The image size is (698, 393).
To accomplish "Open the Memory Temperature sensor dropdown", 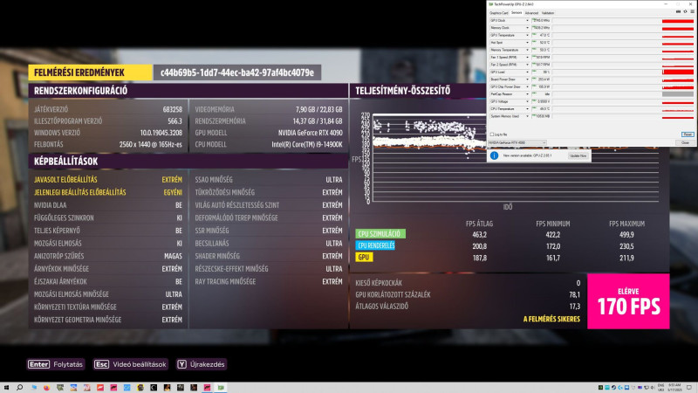I will point(527,50).
